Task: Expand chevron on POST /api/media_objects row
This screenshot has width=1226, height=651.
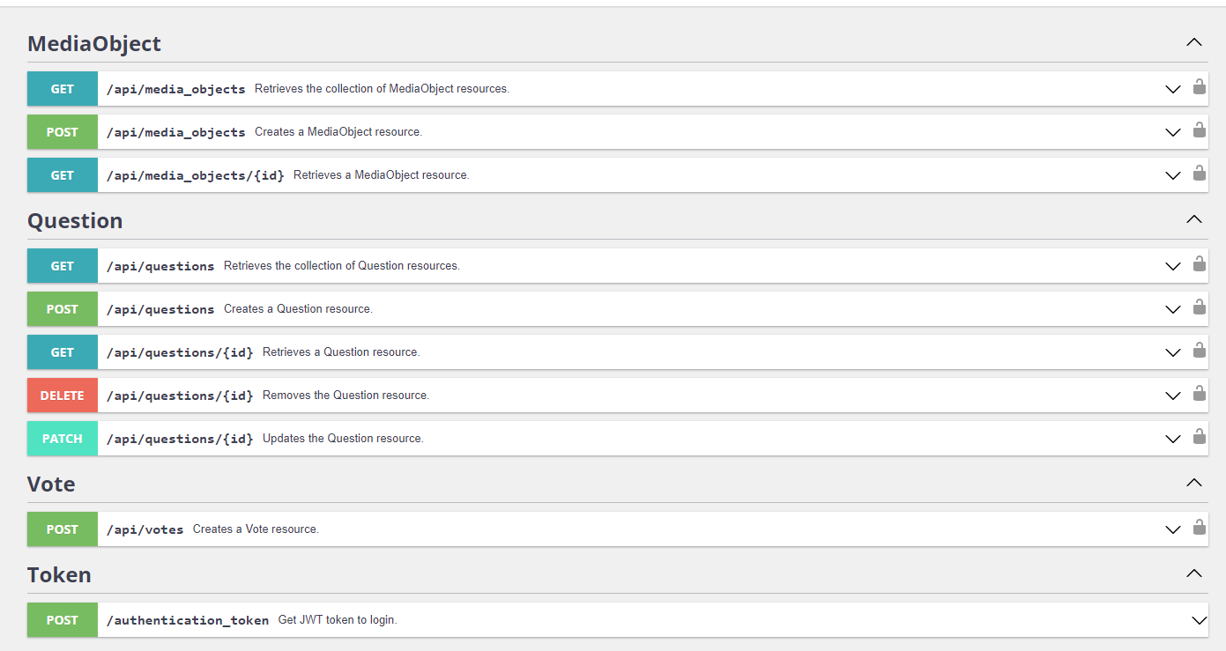Action: click(1173, 132)
